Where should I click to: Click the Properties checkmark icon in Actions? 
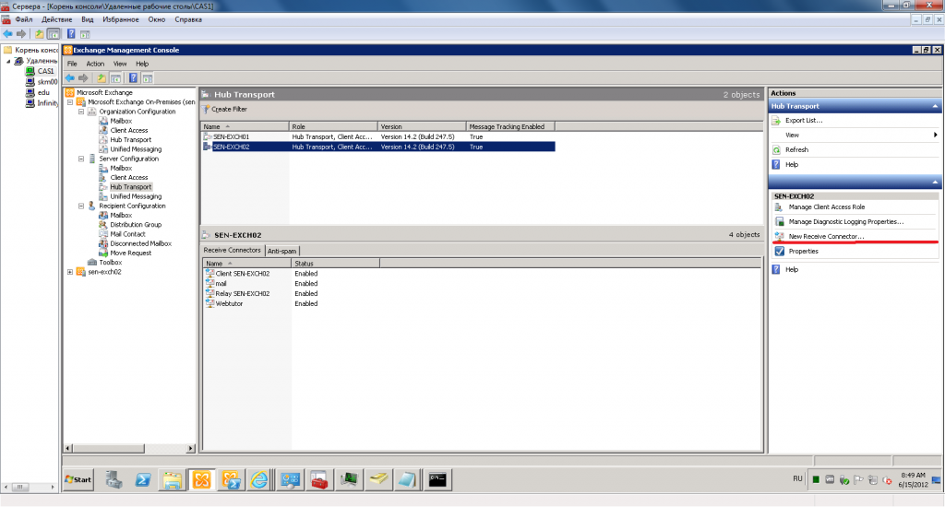tap(779, 251)
